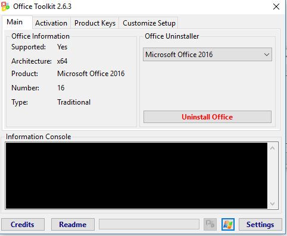This screenshot has height=236, width=287.
Task: Click inside the black Information Console area
Action: [x=136, y=175]
